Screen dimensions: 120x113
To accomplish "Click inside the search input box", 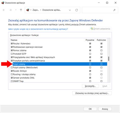I will [x=97, y=10].
